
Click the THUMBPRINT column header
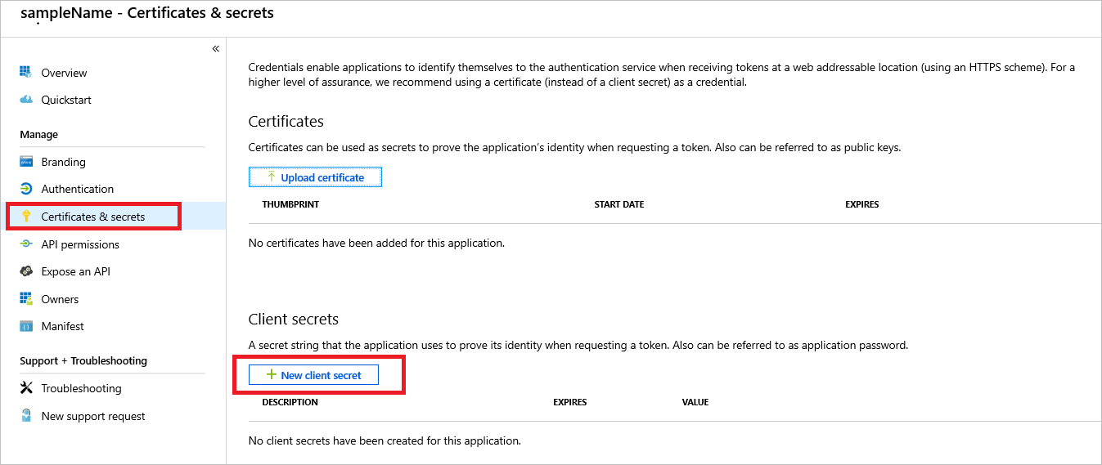290,204
